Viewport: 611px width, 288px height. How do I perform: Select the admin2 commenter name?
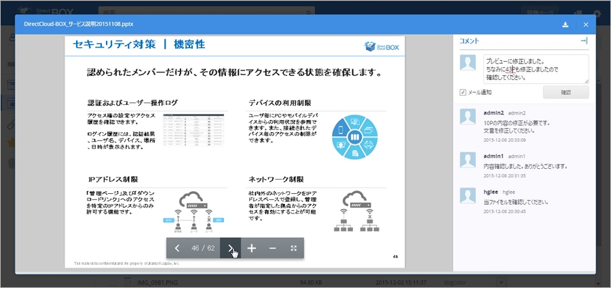pyautogui.click(x=494, y=113)
